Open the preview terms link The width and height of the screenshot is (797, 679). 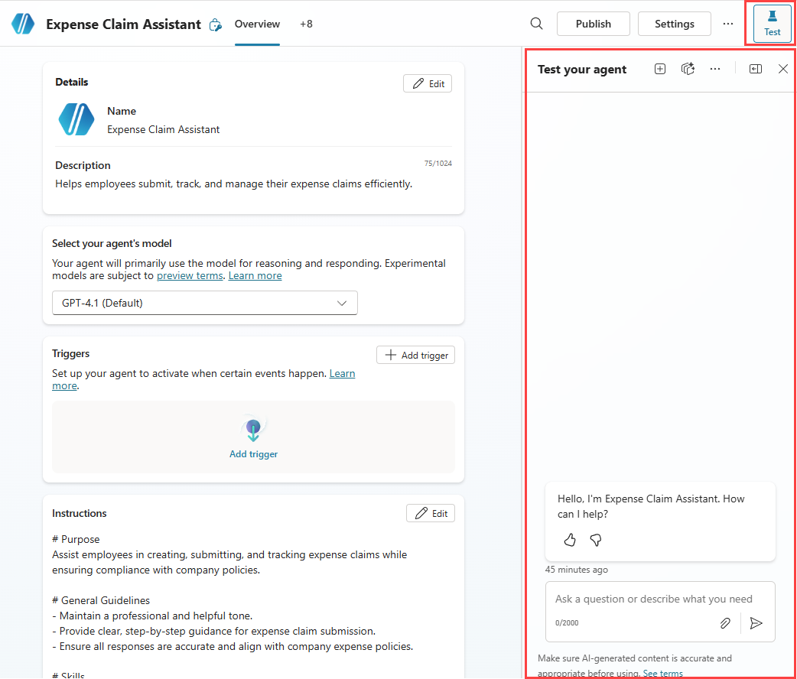pyautogui.click(x=190, y=275)
